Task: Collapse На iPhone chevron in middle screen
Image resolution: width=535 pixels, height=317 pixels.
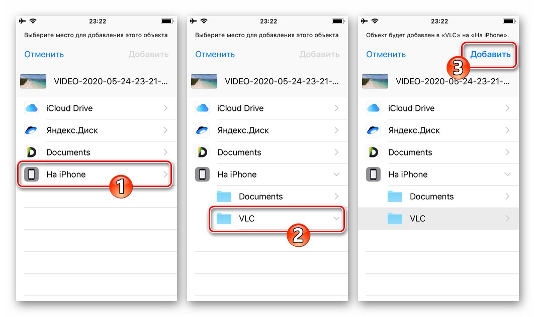Action: point(336,175)
